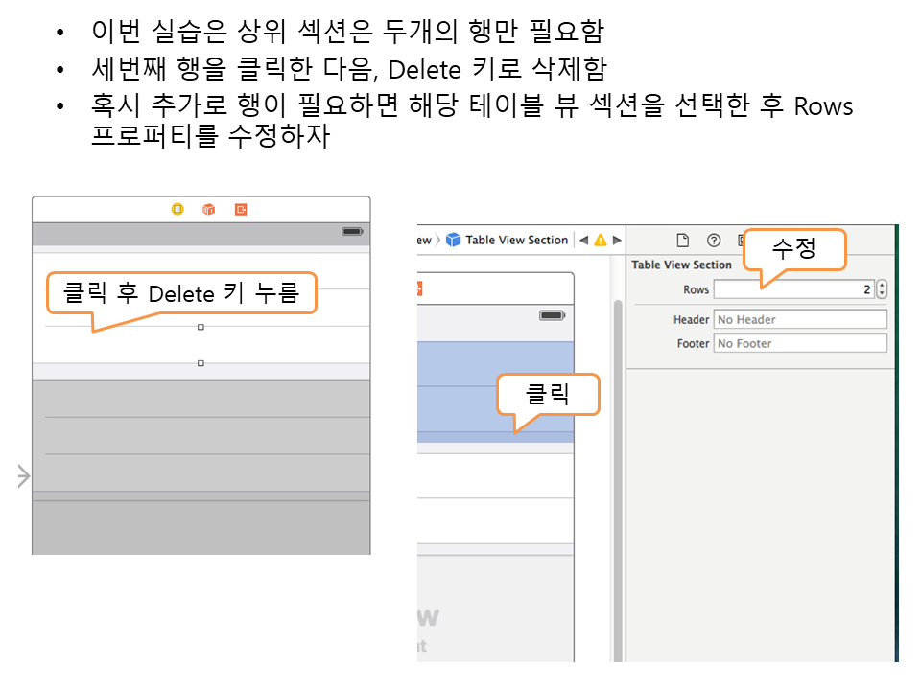Viewport: 921px width, 690px height.
Task: Click the storyboard entry point arrow
Action: click(x=24, y=476)
